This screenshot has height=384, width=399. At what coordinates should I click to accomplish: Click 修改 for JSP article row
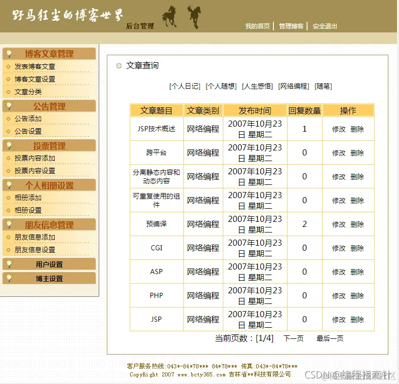click(339, 320)
